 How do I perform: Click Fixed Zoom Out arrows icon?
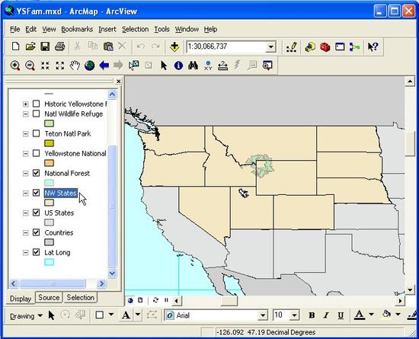[60, 66]
